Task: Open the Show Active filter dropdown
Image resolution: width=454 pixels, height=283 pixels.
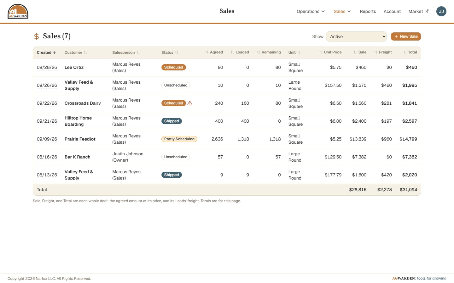Action: point(356,36)
